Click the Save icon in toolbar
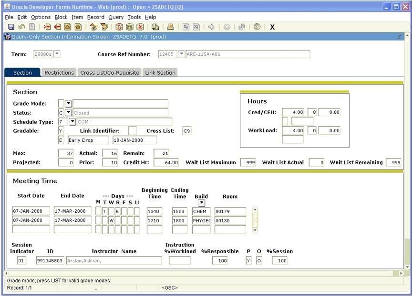Image resolution: width=413 pixels, height=296 pixels. coord(11,27)
